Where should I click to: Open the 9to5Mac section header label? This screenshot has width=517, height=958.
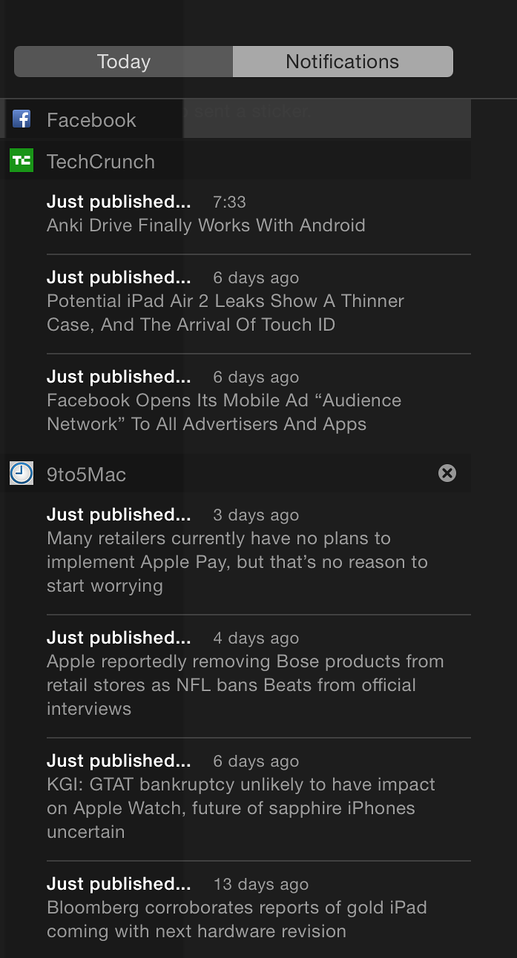click(86, 475)
